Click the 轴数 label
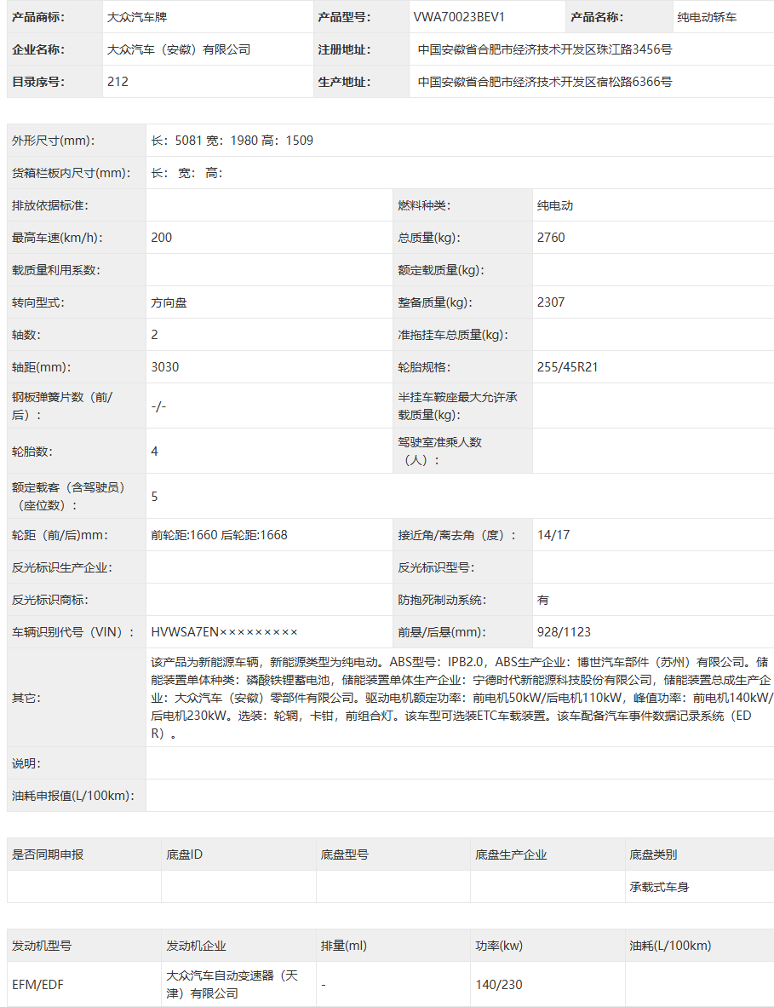The width and height of the screenshot is (774, 1007). 26,335
